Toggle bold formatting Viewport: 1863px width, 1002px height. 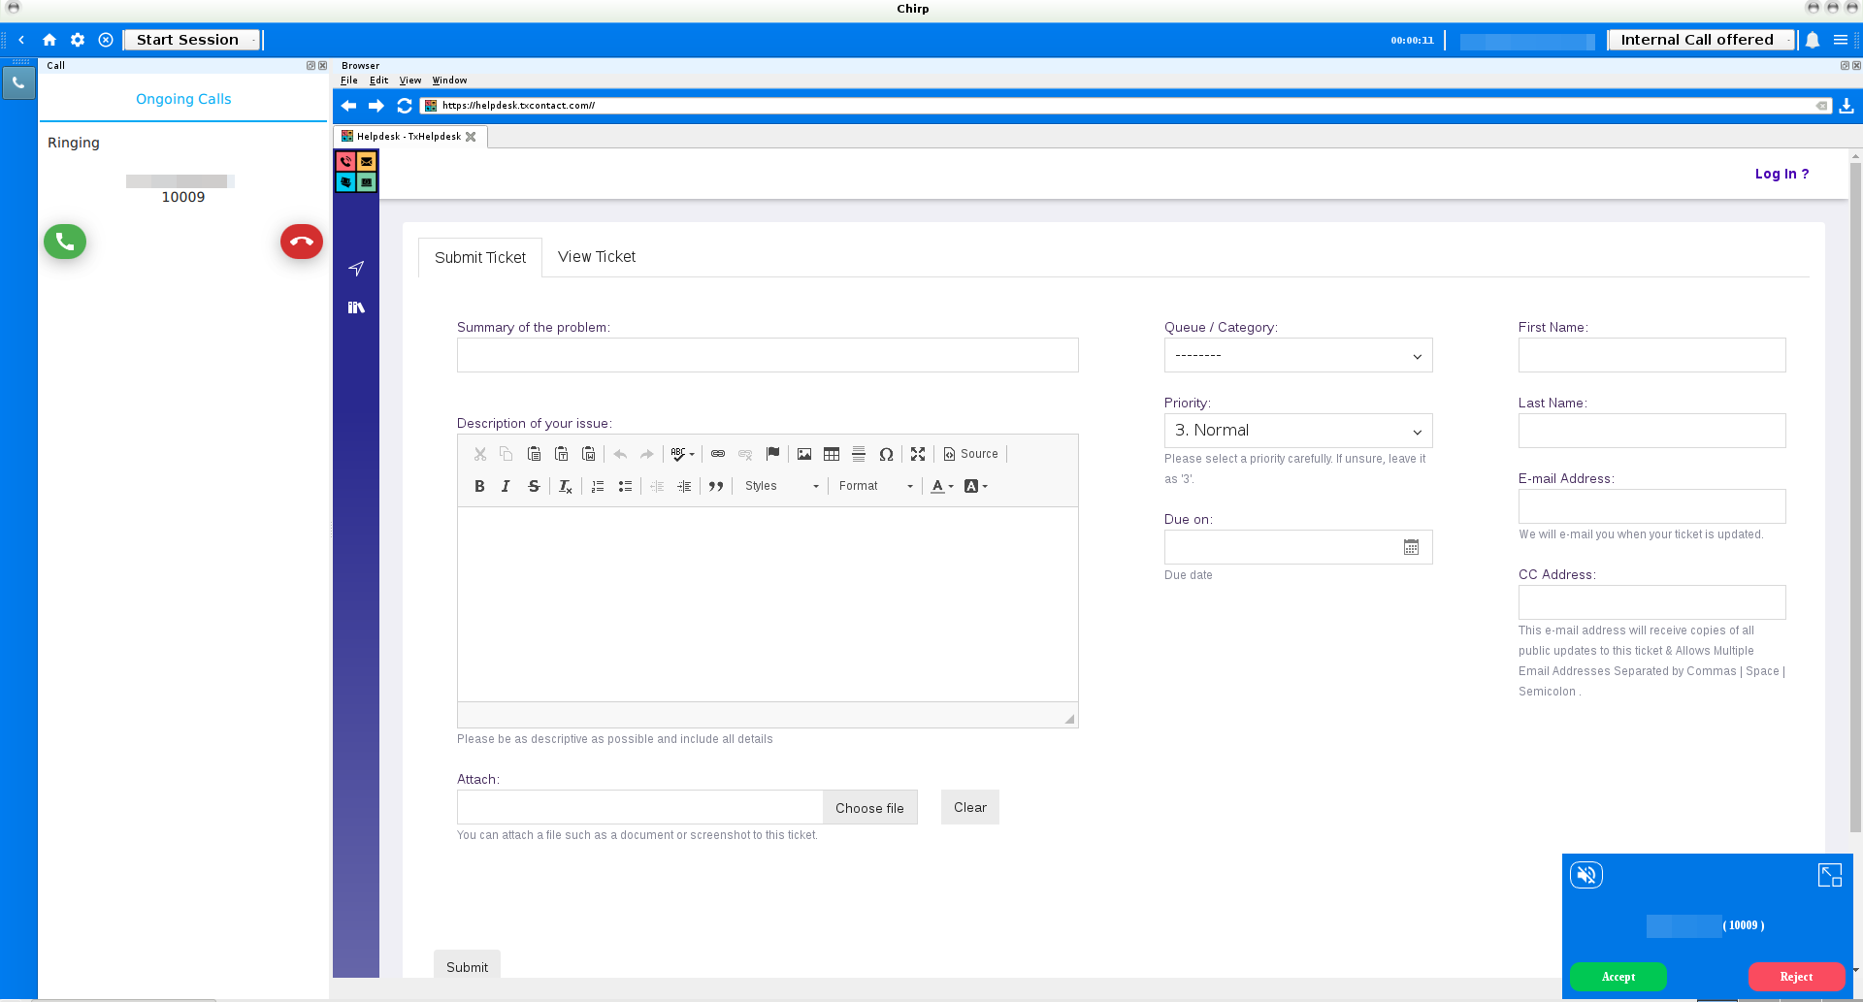[x=479, y=486]
